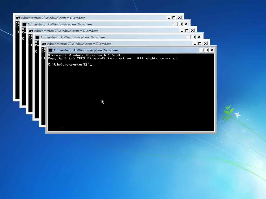Click the title text of the second window from back

point(59,24)
